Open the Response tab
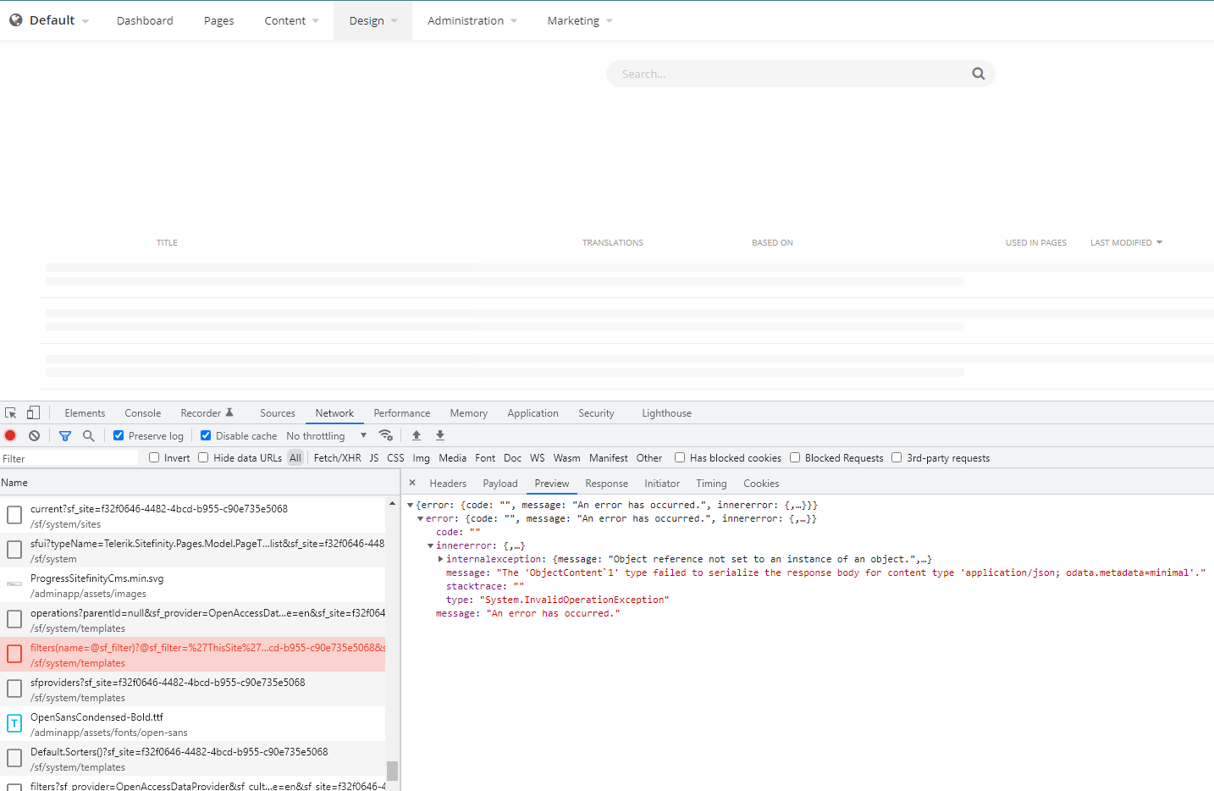Viewport: 1214px width, 791px height. (x=606, y=484)
